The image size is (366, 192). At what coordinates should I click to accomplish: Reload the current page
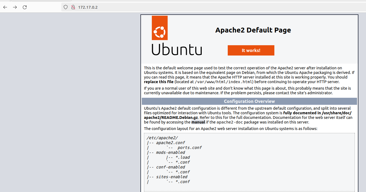tap(25, 7)
